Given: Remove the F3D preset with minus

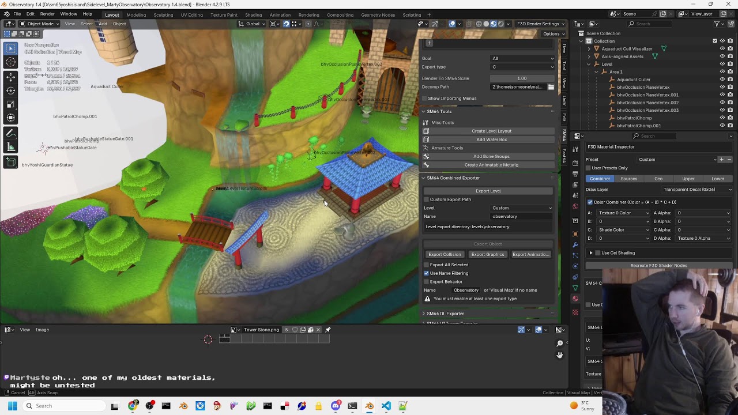Looking at the screenshot, I should 729,160.
